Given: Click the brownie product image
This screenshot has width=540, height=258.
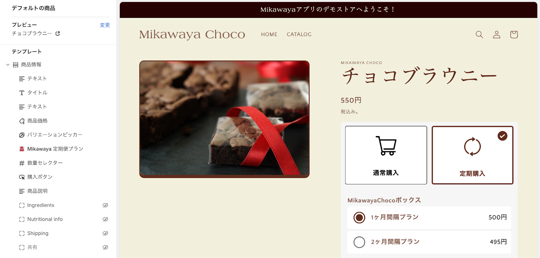Looking at the screenshot, I should pos(224,119).
